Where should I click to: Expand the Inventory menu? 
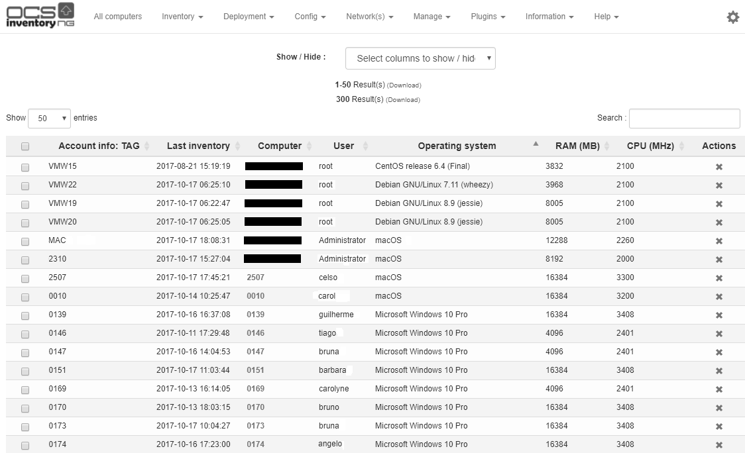pos(182,17)
